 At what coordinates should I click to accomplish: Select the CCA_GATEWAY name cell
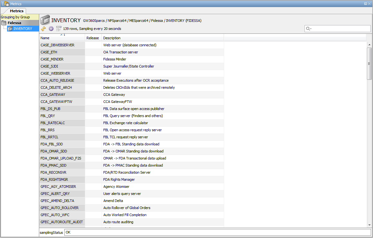[62, 95]
